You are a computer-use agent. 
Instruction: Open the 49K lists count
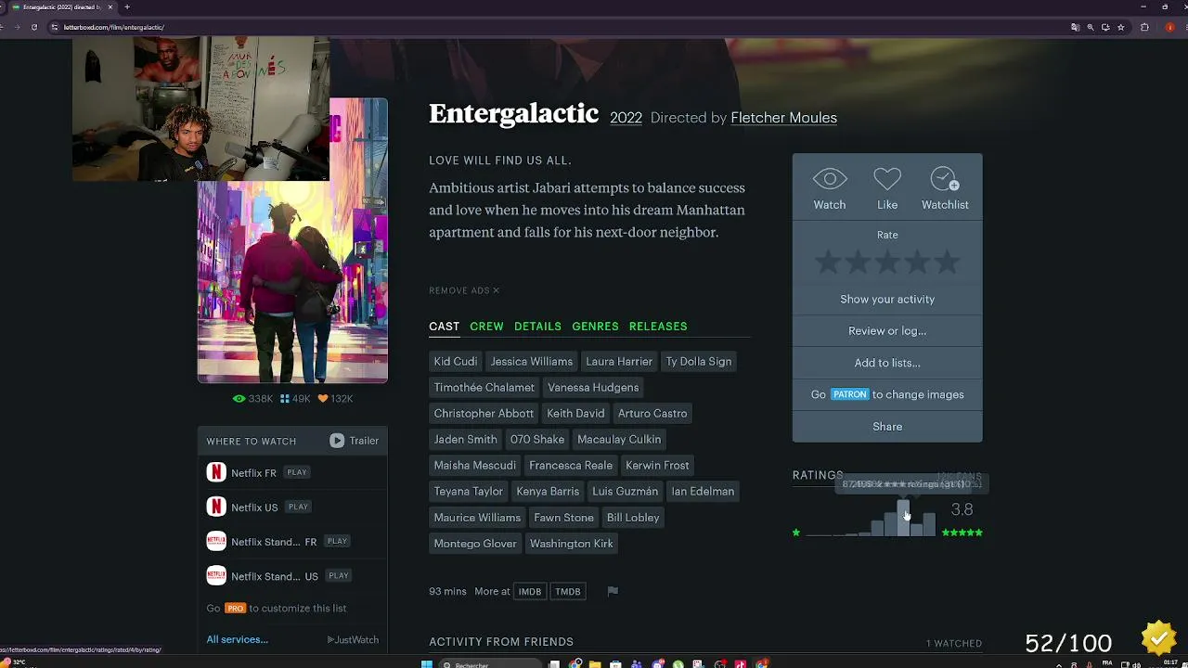[x=295, y=399]
